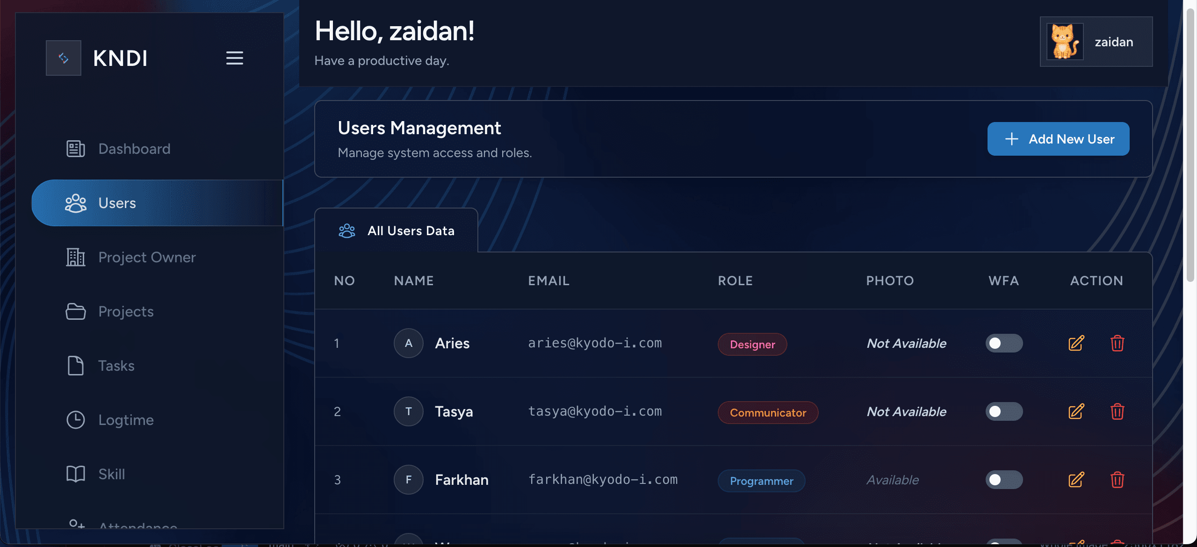Click the All Users Data tab icon
The width and height of the screenshot is (1197, 547).
pyautogui.click(x=346, y=230)
